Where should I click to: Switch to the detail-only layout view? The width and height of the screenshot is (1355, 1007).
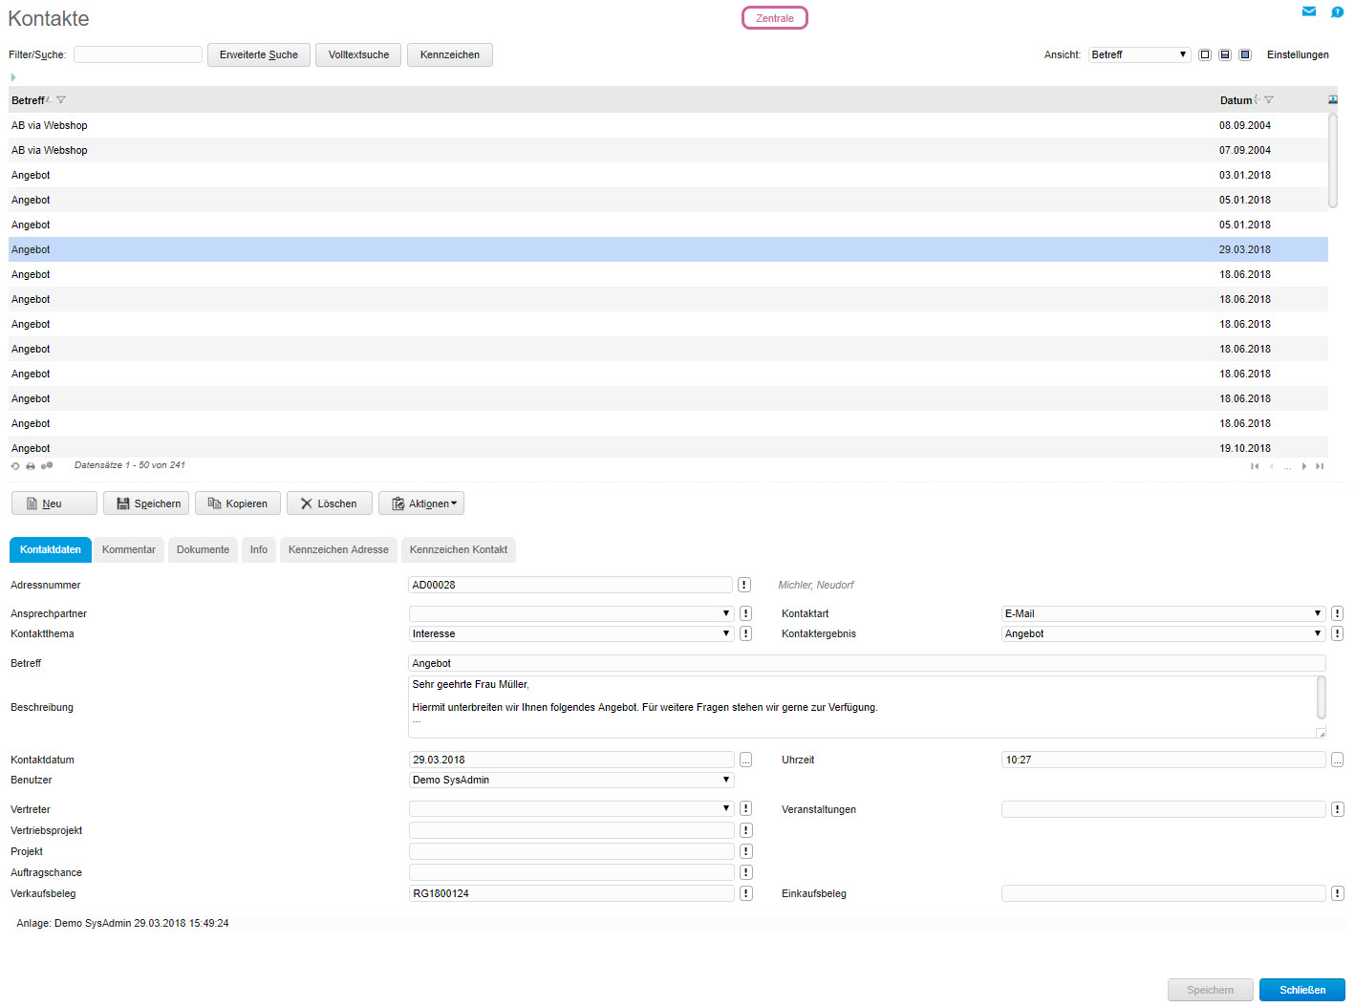click(x=1245, y=54)
